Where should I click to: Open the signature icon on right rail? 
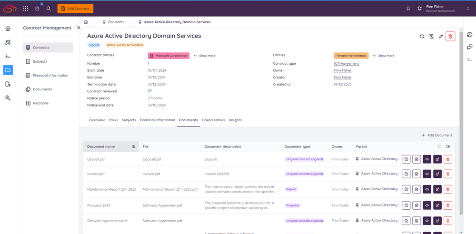coord(470,59)
